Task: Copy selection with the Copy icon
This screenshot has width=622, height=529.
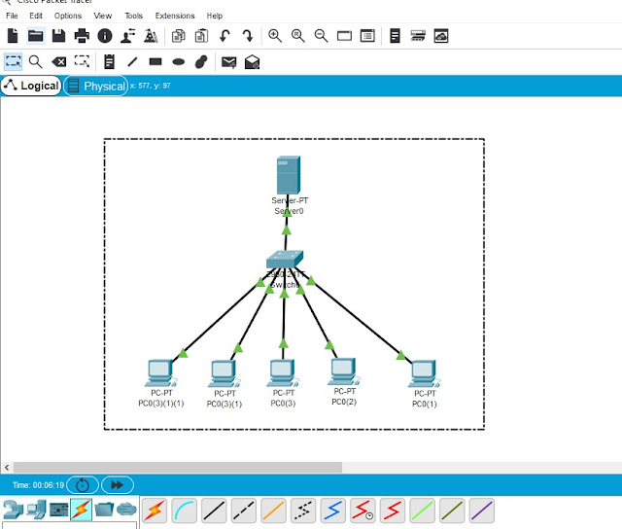Action: pyautogui.click(x=179, y=36)
